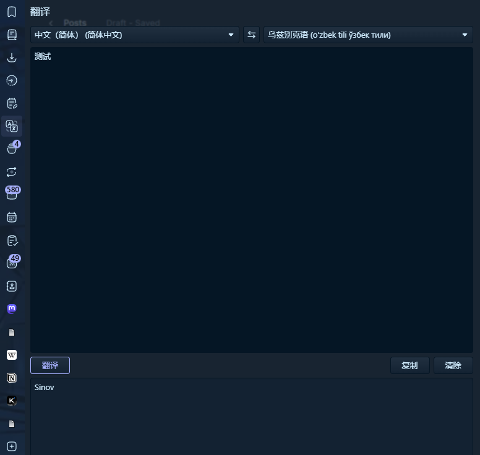This screenshot has width=480, height=455.
Task: Open the contacts icon in the sidebar
Action: tap(12, 286)
